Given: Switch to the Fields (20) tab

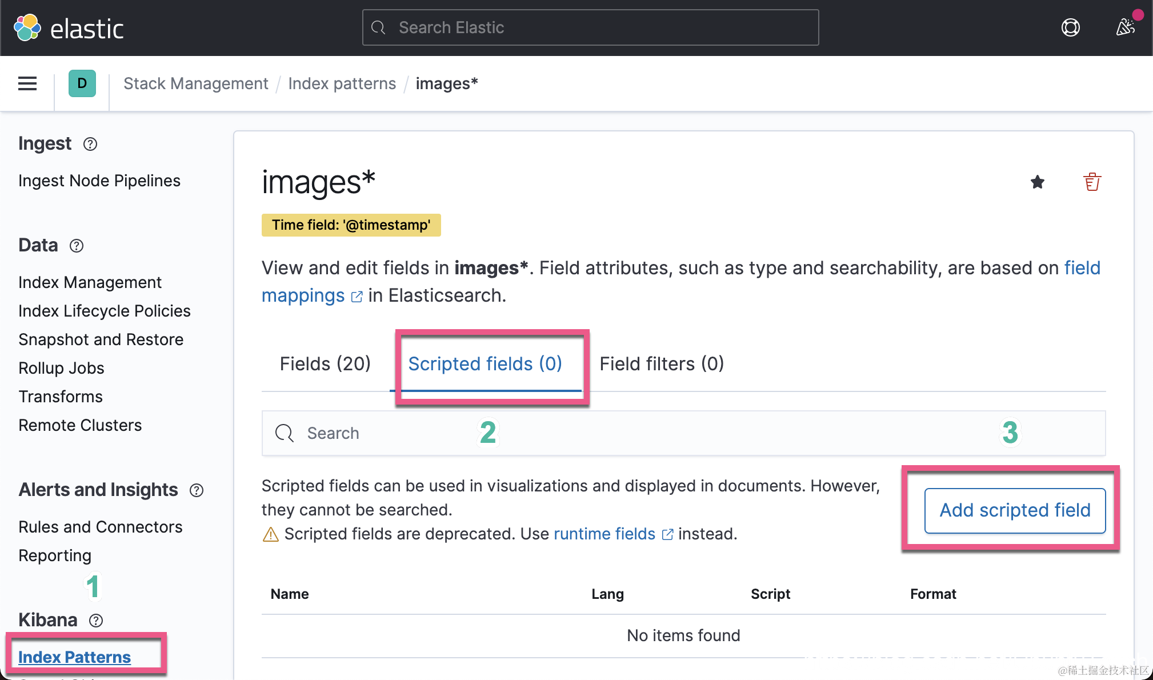Looking at the screenshot, I should 325,364.
